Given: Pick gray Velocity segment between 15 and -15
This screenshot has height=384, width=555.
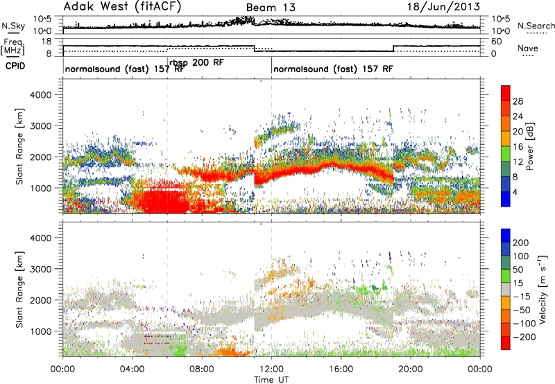Looking at the screenshot, I should click(x=506, y=289).
